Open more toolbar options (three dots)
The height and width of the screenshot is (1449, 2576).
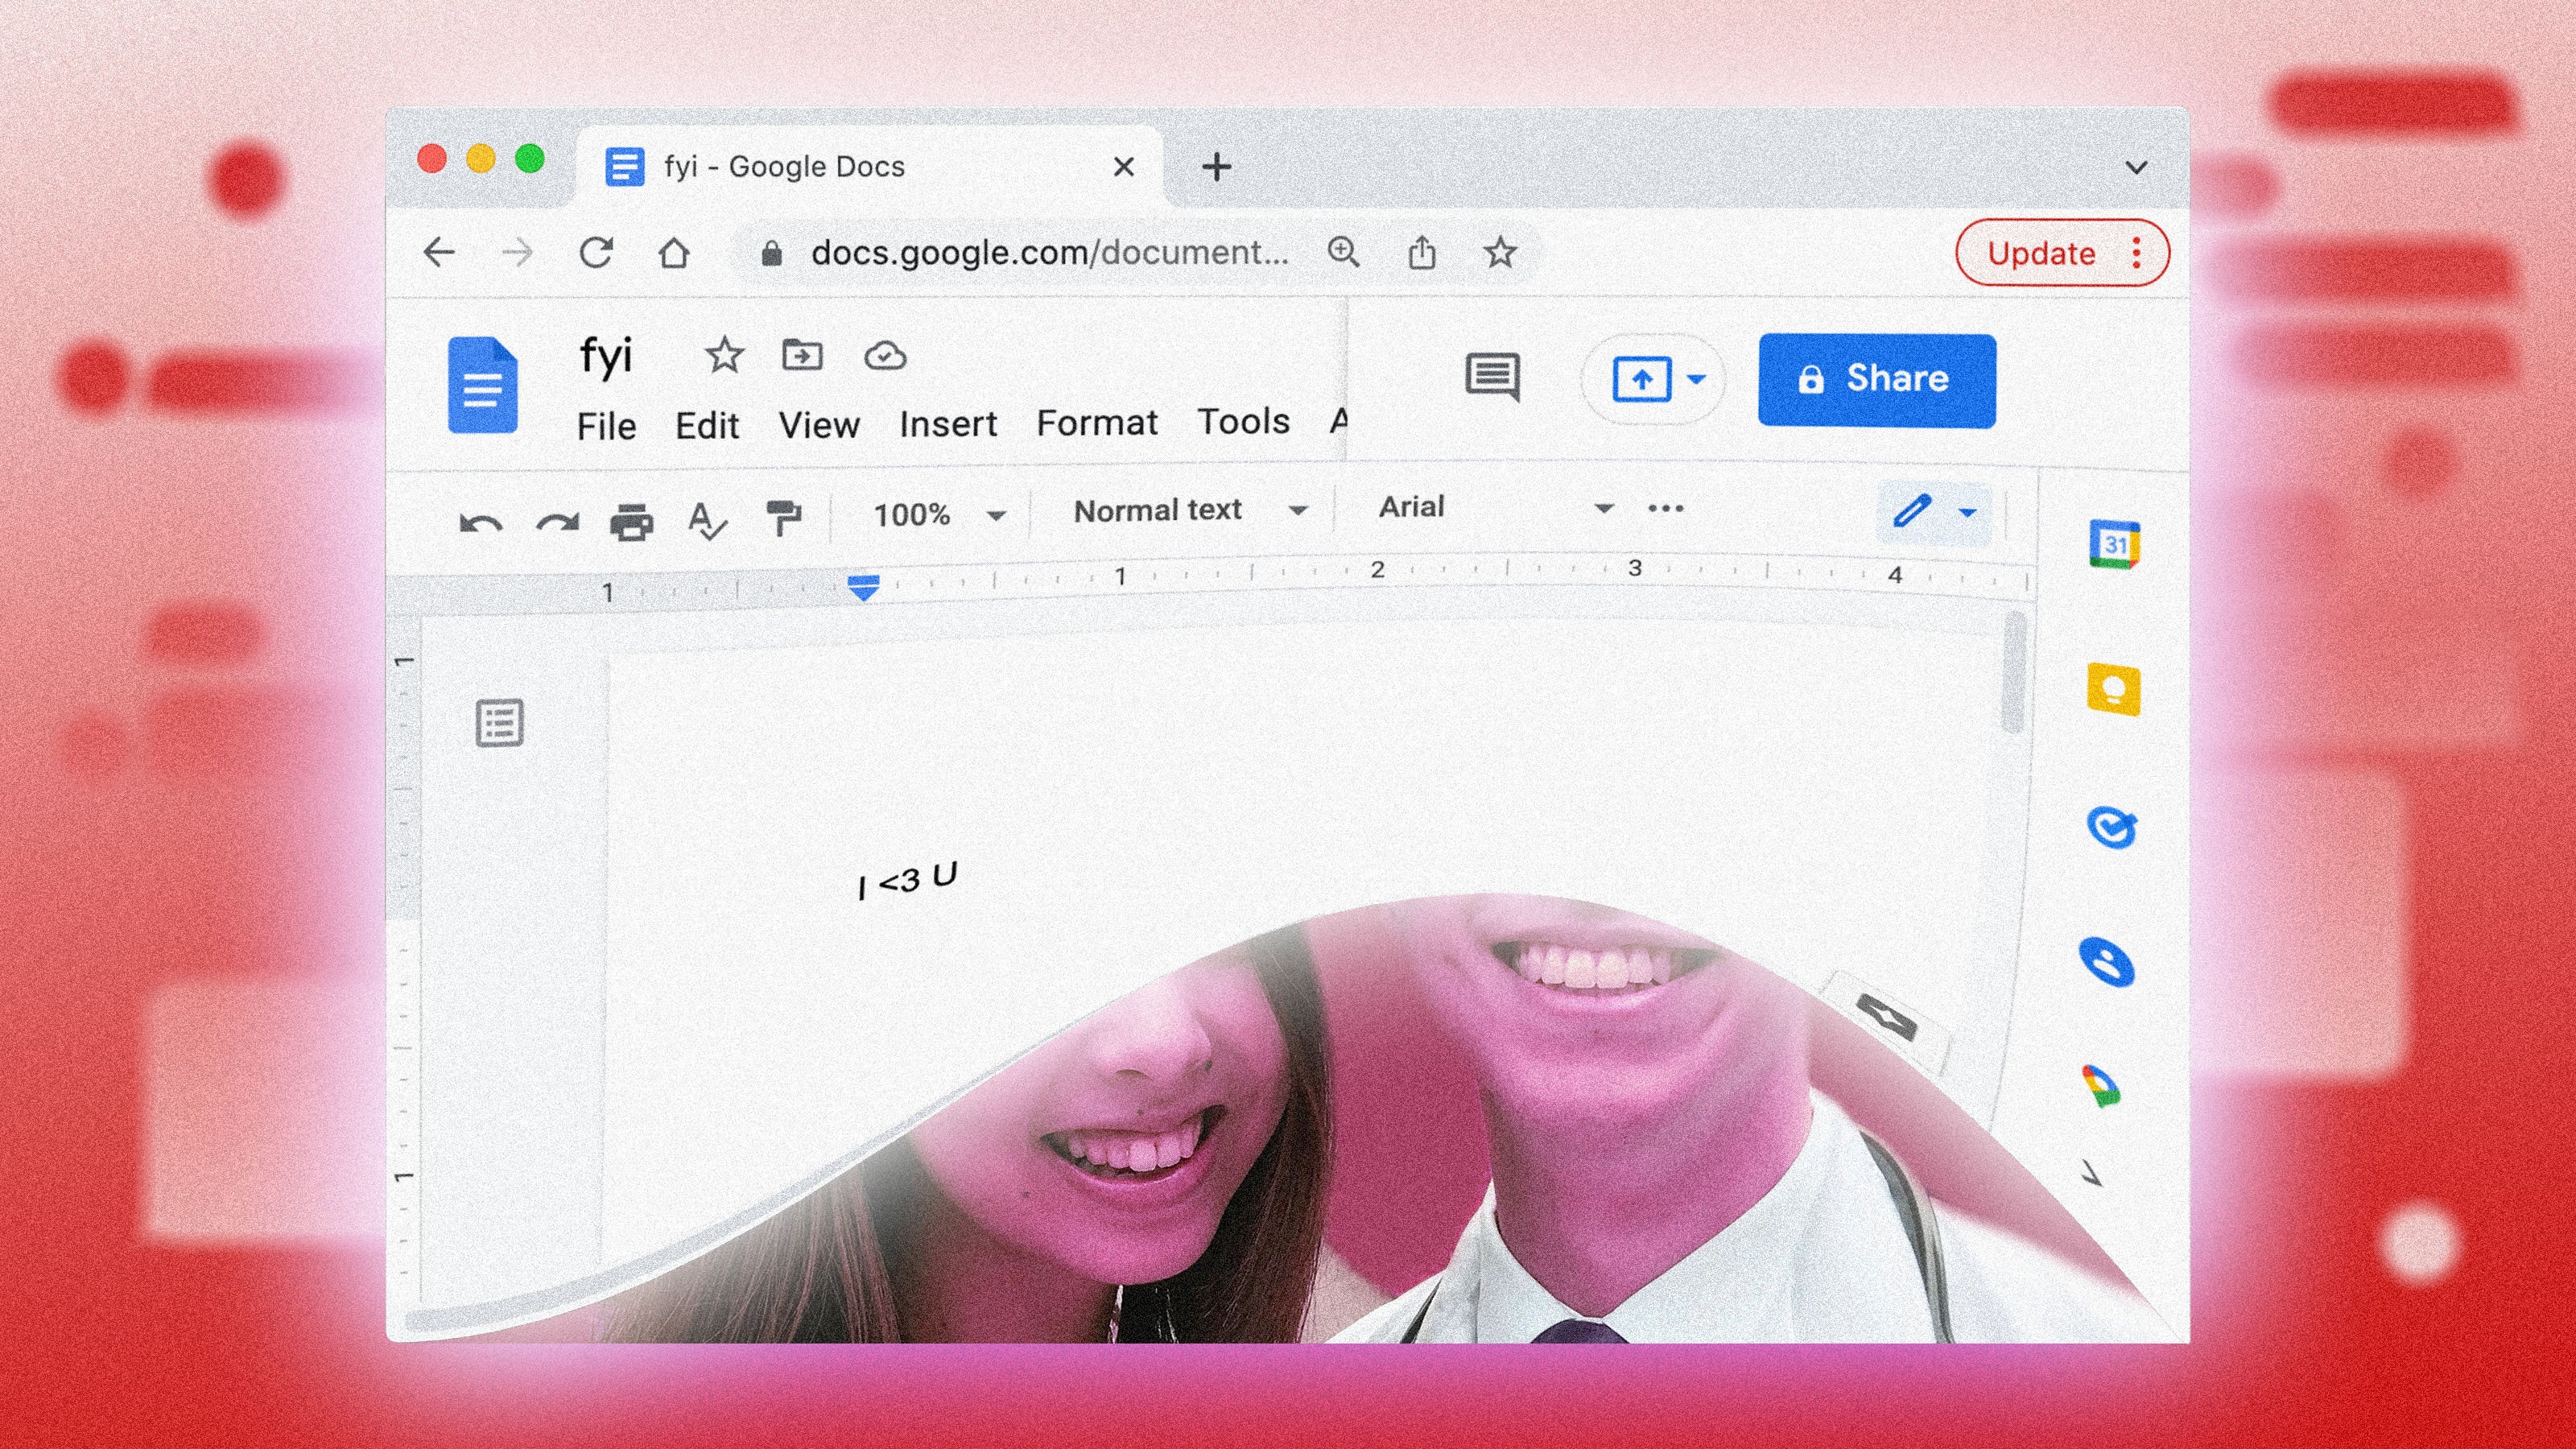click(x=1666, y=508)
